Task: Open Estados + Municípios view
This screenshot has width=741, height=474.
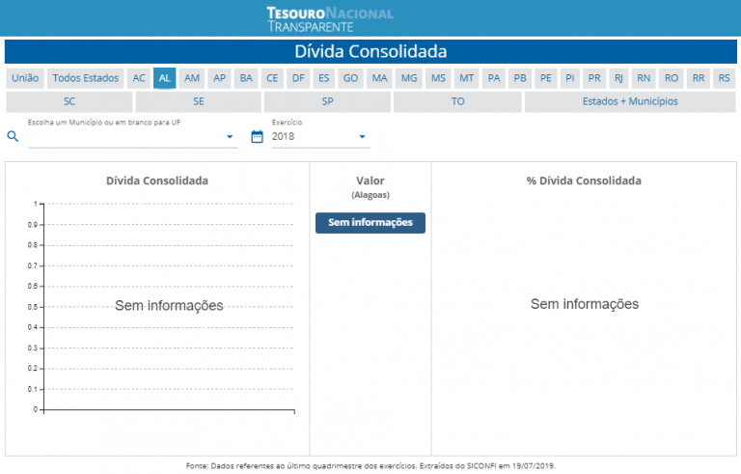Action: click(x=629, y=101)
